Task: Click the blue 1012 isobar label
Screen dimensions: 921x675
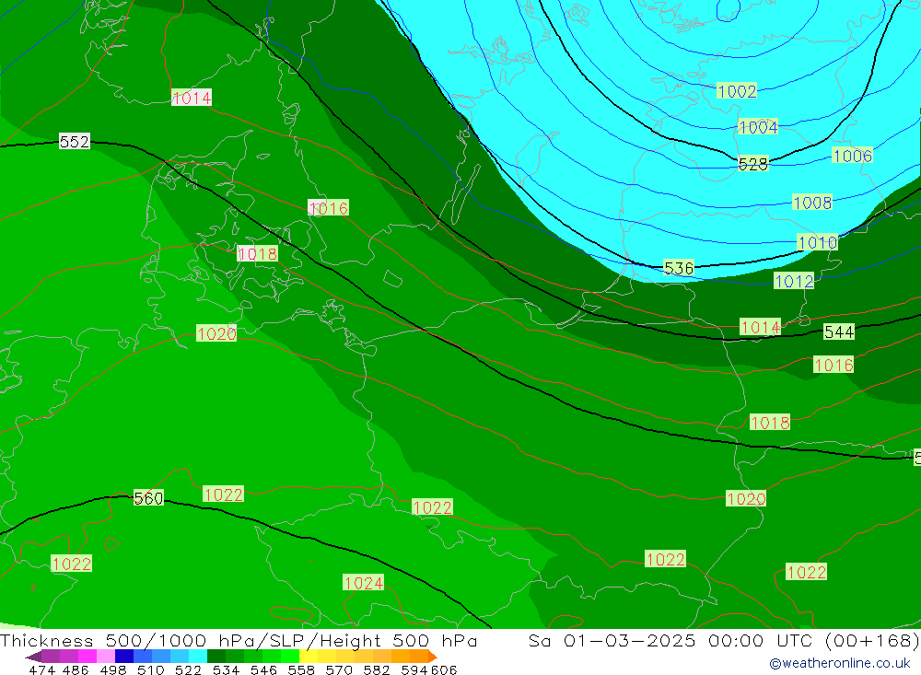Action: 794,282
